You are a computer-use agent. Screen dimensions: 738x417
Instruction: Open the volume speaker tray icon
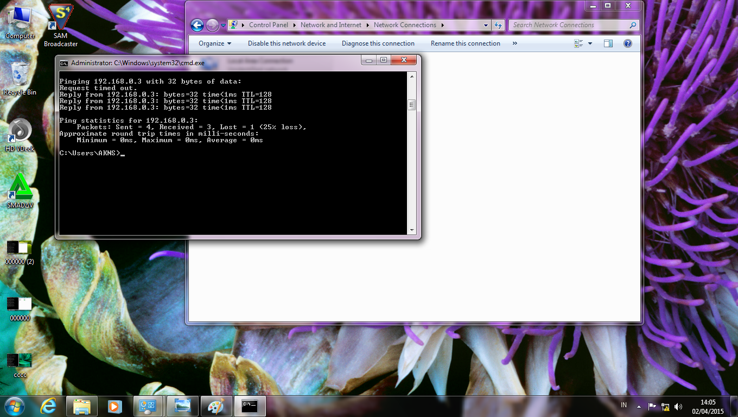pos(678,406)
